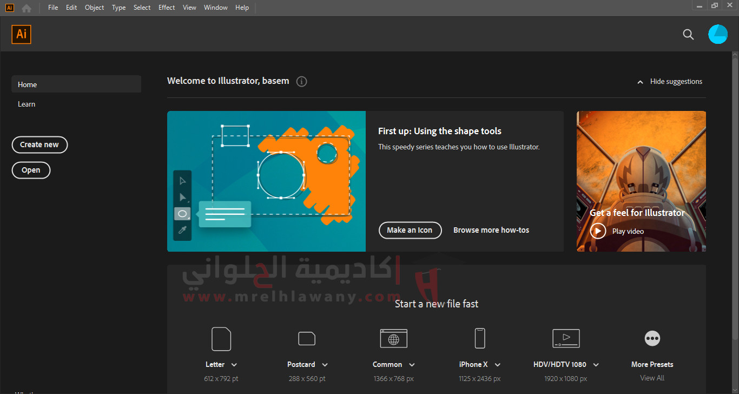Switch to the Learn tab in the sidebar

[x=27, y=104]
